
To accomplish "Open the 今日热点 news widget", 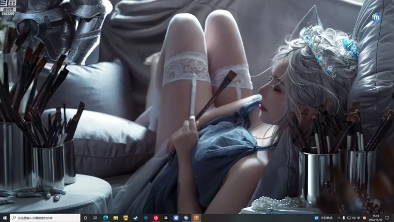I will (x=324, y=218).
